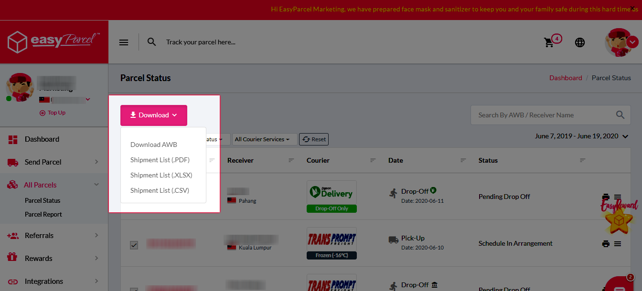Click the EasyParcel logo
The height and width of the screenshot is (291, 642).
54,42
